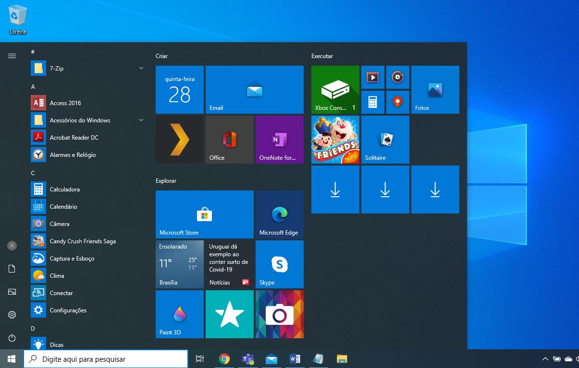
Task: Click the OneDrive cloud tray icon
Action: click(568, 359)
